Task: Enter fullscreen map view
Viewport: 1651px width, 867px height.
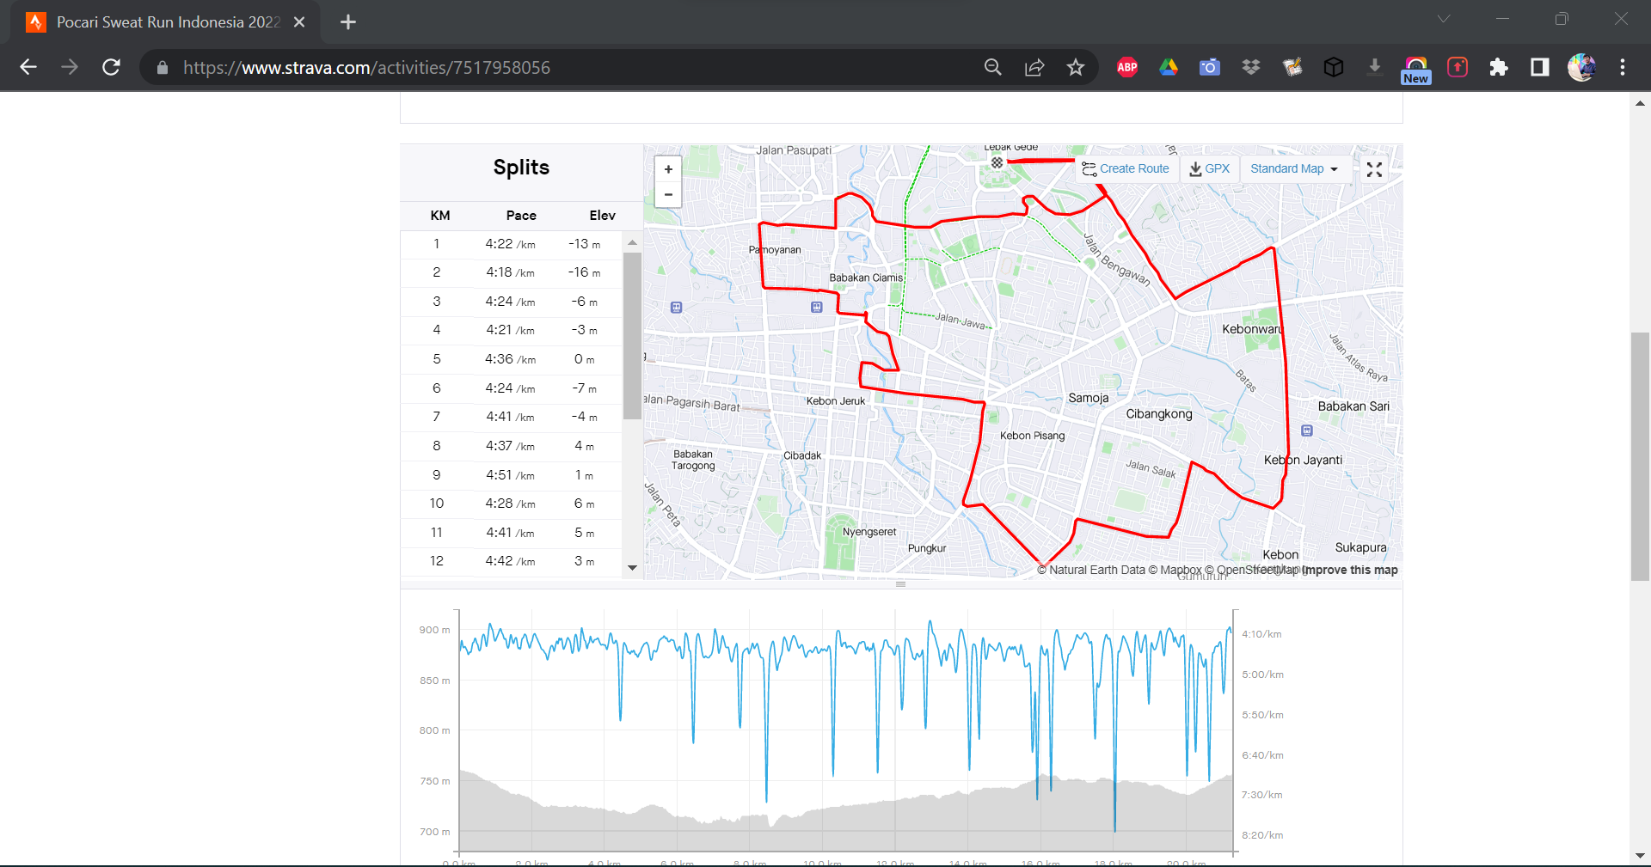Action: tap(1374, 169)
